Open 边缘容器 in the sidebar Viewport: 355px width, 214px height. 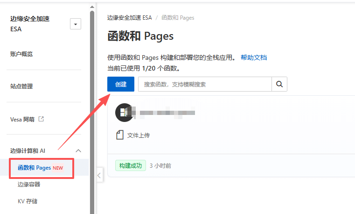tap(29, 184)
